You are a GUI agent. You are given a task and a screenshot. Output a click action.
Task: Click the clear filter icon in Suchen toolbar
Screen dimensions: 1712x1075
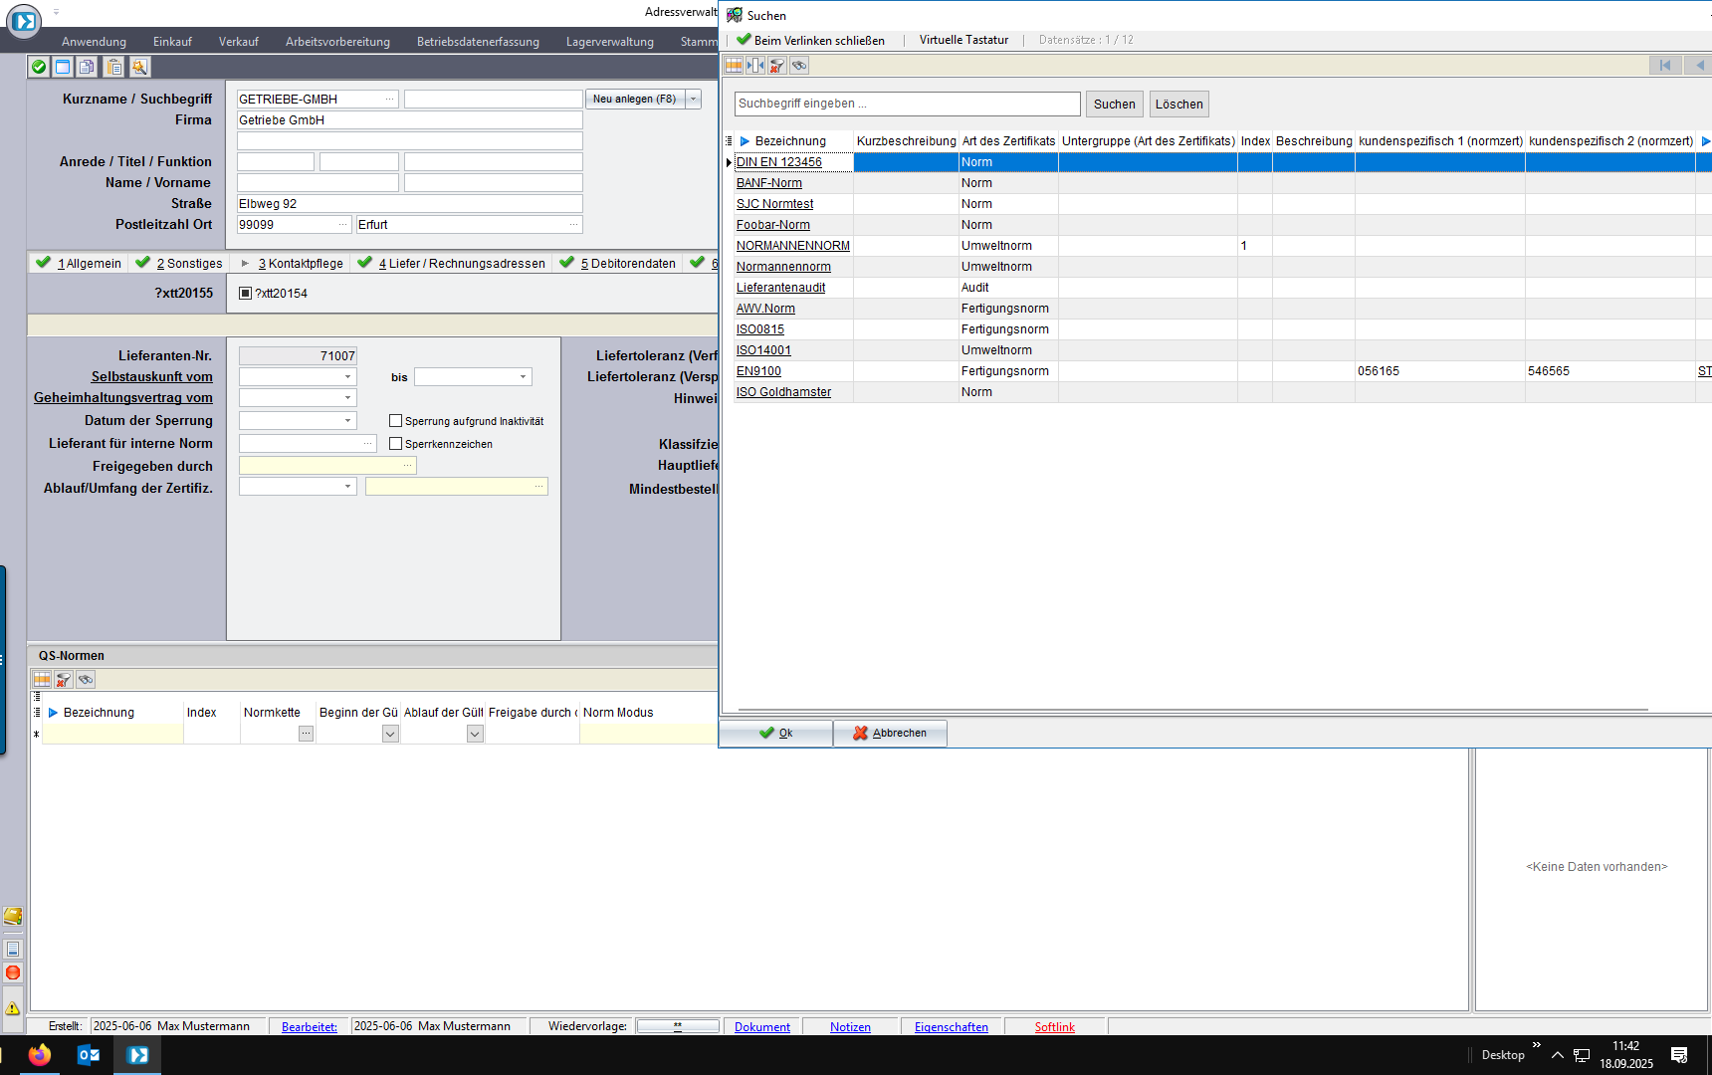[x=777, y=66]
